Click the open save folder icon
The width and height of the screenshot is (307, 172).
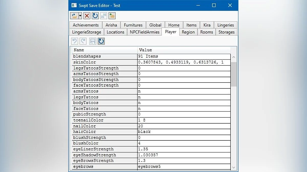74,16
